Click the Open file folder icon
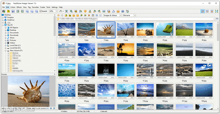 coord(8,11)
